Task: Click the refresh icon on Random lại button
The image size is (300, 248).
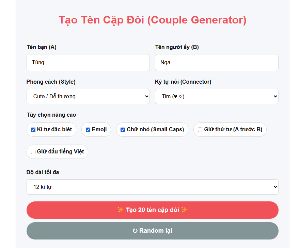Action: pyautogui.click(x=135, y=231)
